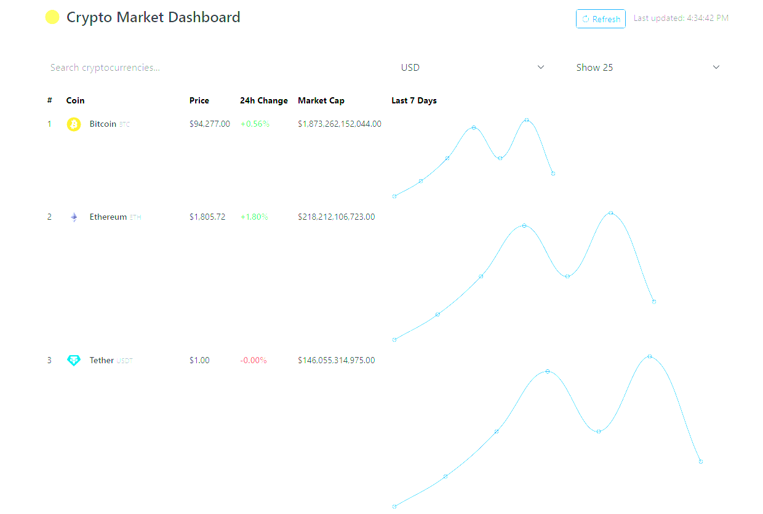
Task: Click Ethereum's +1.80% change value
Action: (x=254, y=217)
